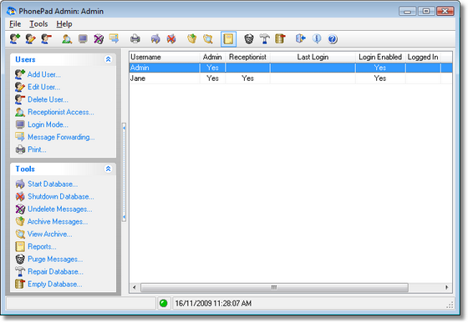This screenshot has width=468, height=323.
Task: Click the Login Mode... sidebar link
Action: point(48,124)
